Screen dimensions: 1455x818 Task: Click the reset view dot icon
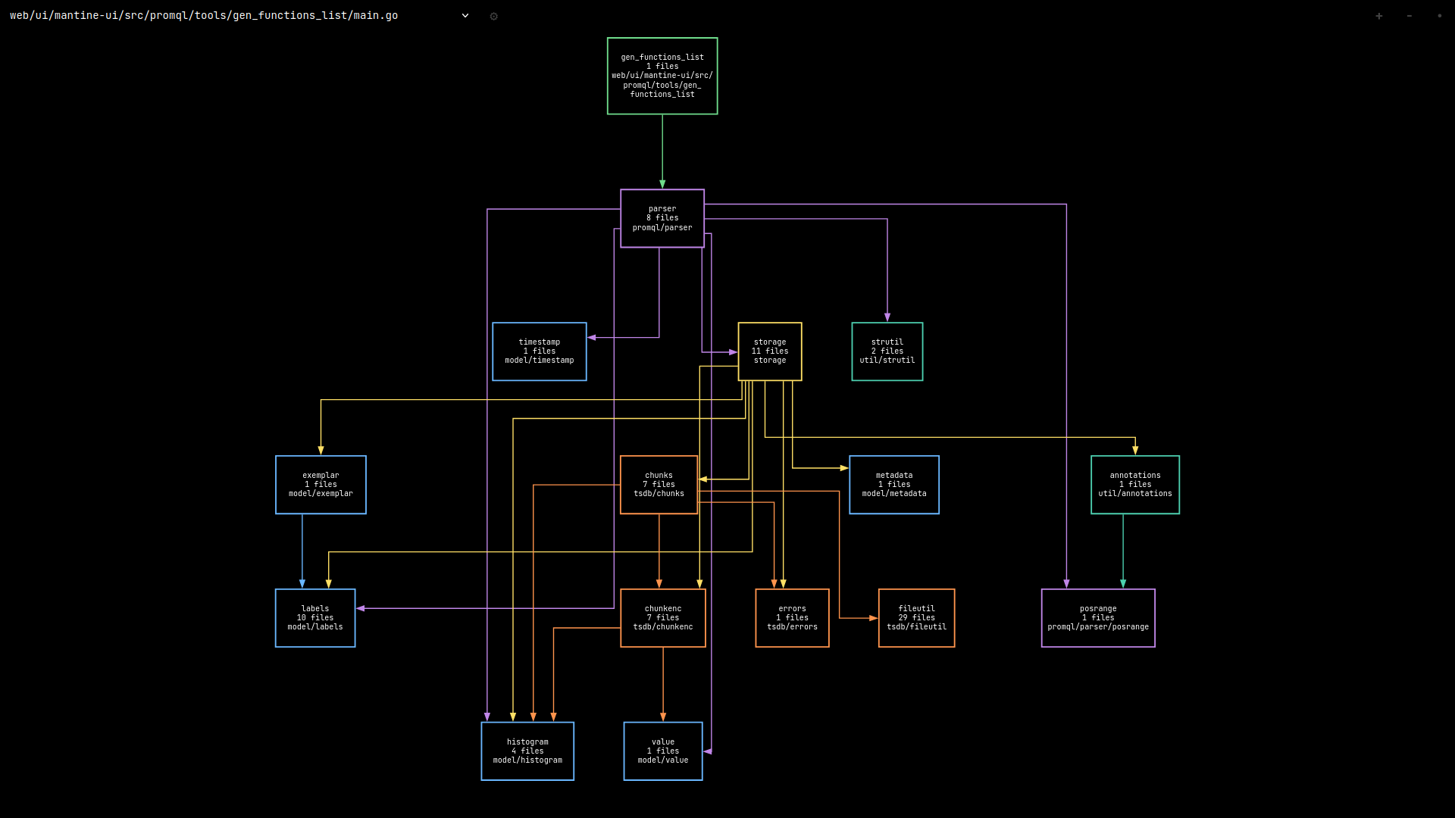1439,16
